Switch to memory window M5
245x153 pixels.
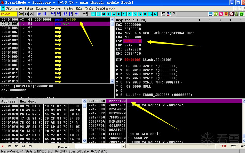(30, 146)
